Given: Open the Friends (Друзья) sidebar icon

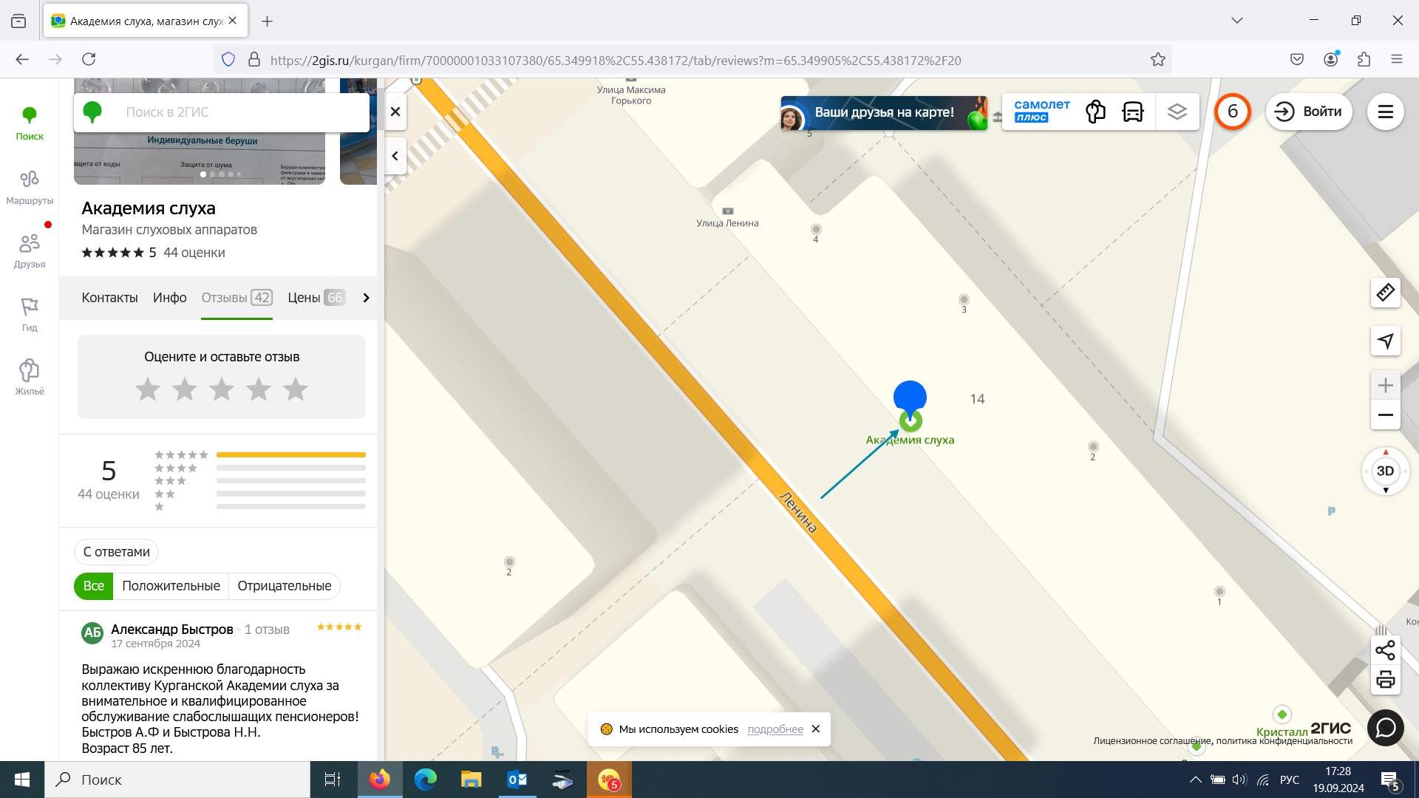Looking at the screenshot, I should coord(30,250).
